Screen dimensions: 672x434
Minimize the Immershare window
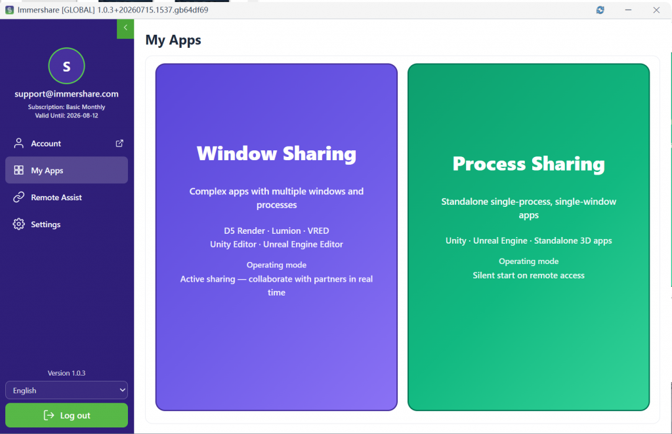point(628,10)
